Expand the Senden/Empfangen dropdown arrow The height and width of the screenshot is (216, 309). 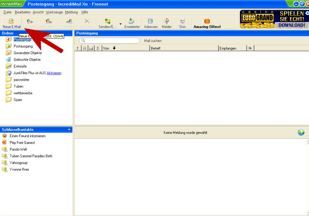point(120,24)
